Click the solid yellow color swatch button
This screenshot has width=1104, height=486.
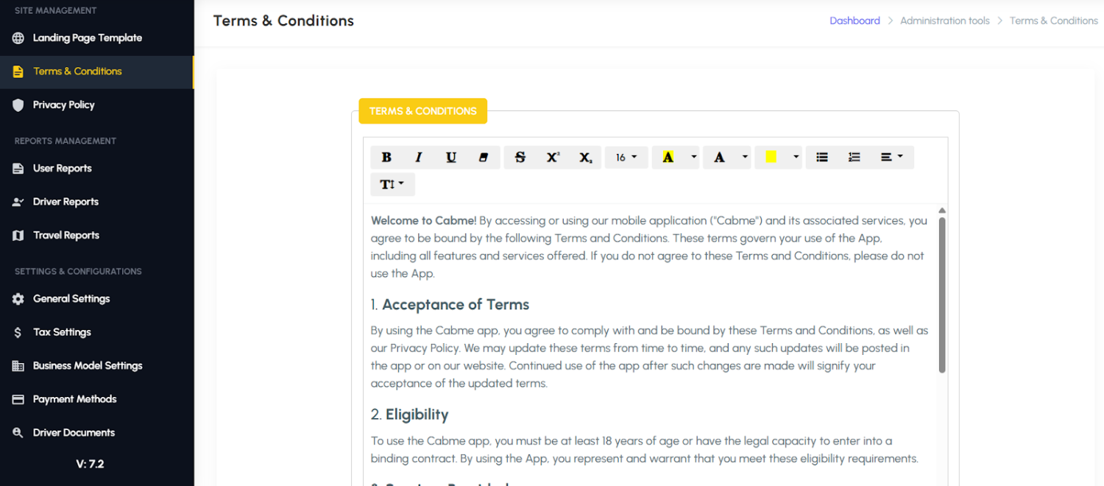click(771, 157)
